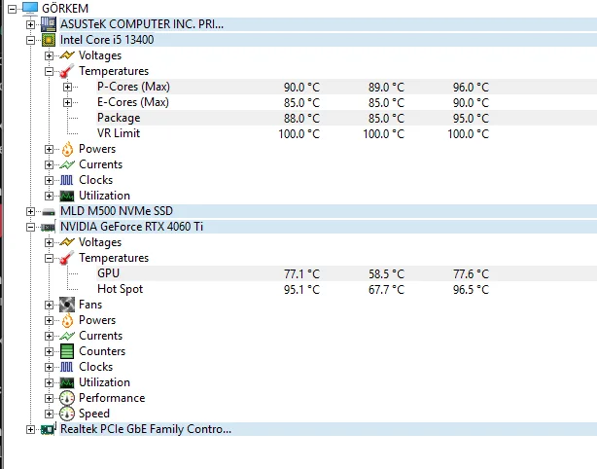Click the ASUSTeK motherboard icon
Image resolution: width=597 pixels, height=469 pixels.
(49, 24)
